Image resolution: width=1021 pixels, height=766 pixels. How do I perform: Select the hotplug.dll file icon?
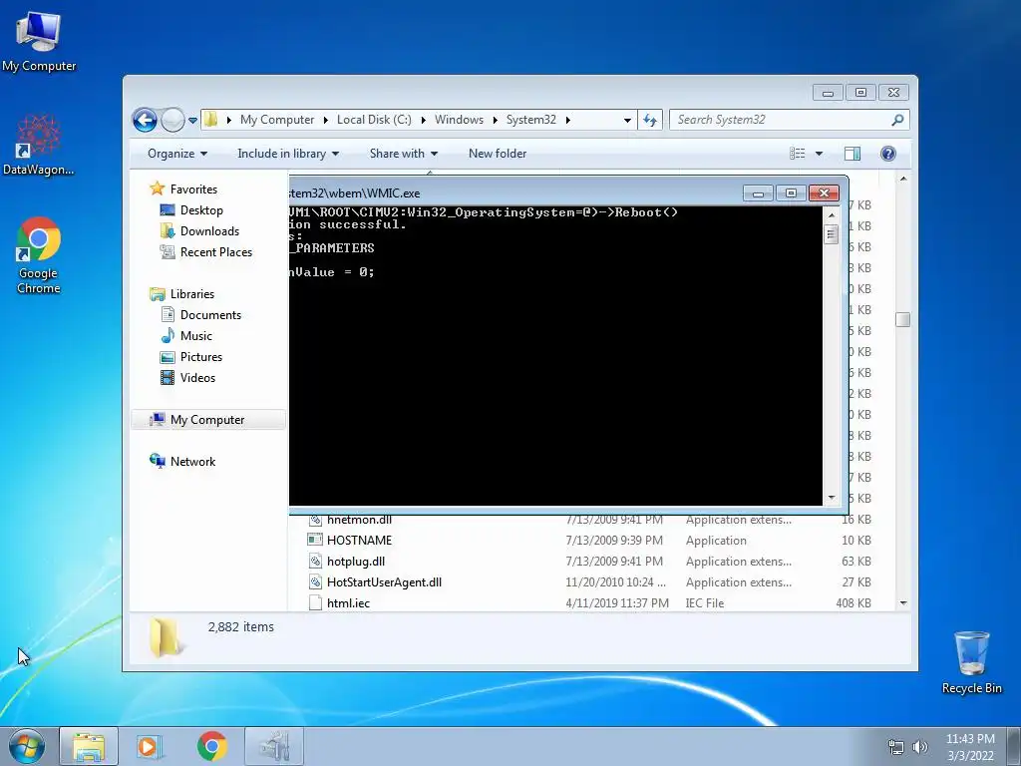coord(315,561)
